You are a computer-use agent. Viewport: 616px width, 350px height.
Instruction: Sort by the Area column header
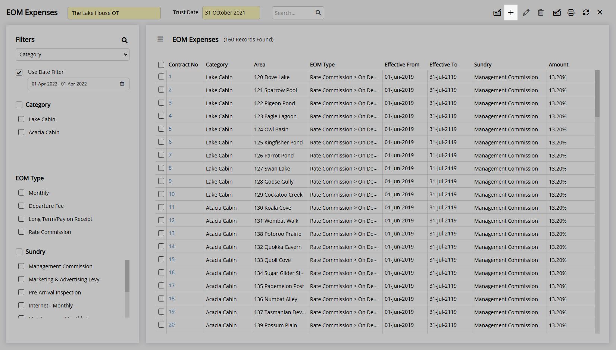(x=260, y=65)
